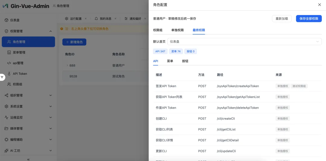Click the sliders icon on 通知偏好 tab
The width and height of the screenshot is (326, 161).
(126, 18)
